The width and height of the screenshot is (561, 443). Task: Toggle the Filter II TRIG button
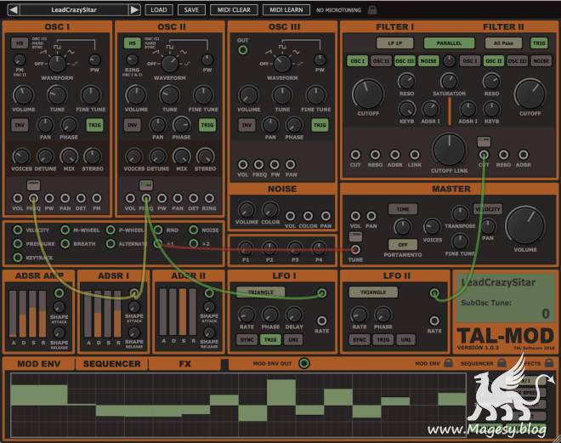click(x=539, y=43)
